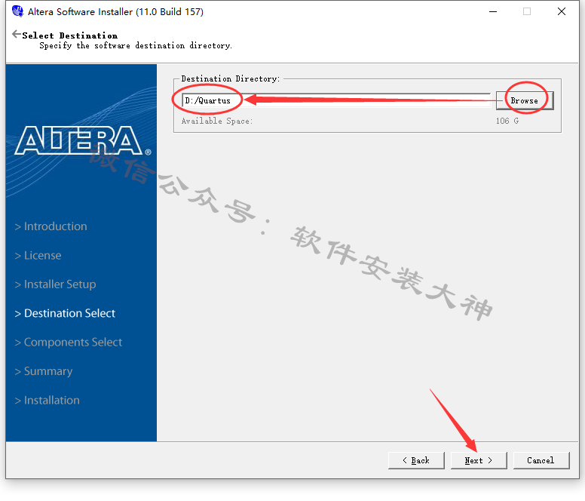Image resolution: width=585 pixels, height=501 pixels.
Task: Proceed with the Next button
Action: [479, 460]
